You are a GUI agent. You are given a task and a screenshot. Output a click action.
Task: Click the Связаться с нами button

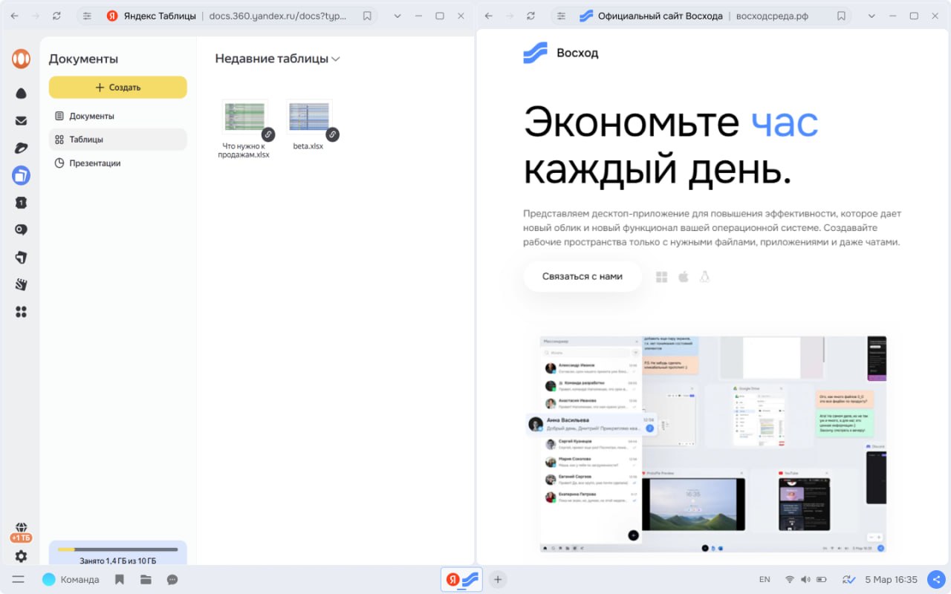[582, 276]
